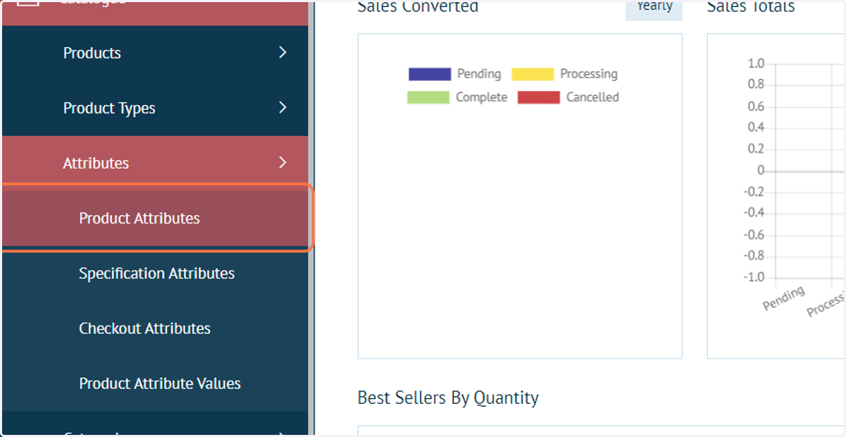
Task: Click the Best Sellers By Quantity heading
Action: pyautogui.click(x=448, y=398)
